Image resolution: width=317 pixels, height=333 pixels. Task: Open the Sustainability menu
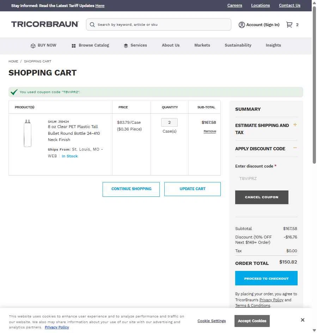pyautogui.click(x=238, y=45)
